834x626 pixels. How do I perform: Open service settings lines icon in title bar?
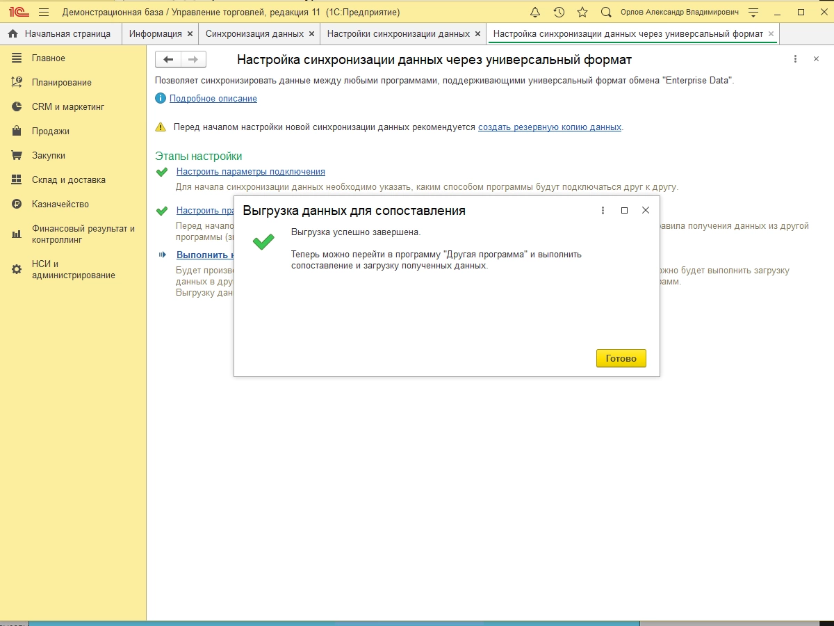753,12
